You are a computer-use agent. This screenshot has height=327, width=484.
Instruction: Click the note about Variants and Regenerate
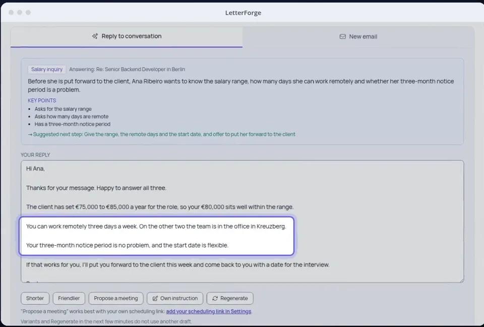106,321
